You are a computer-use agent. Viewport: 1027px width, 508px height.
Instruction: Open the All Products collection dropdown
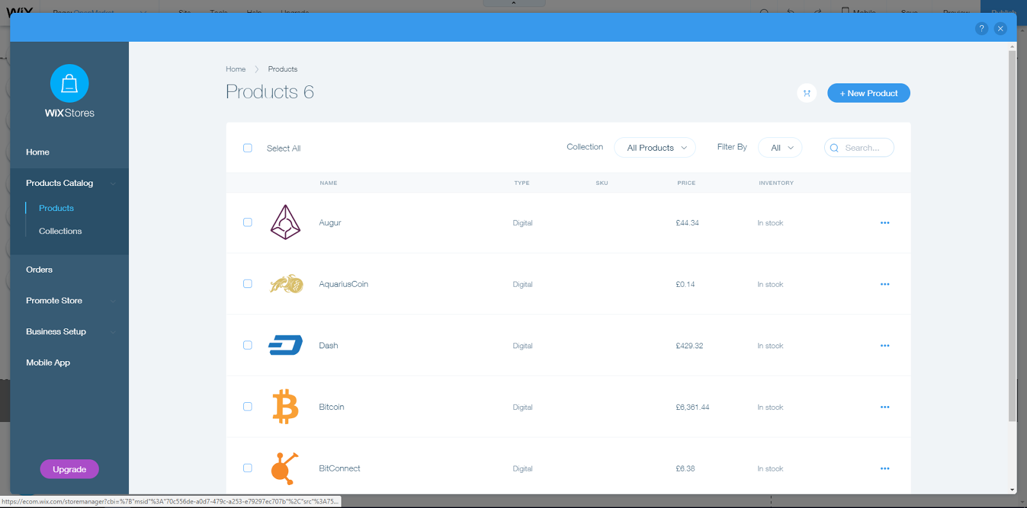tap(655, 148)
